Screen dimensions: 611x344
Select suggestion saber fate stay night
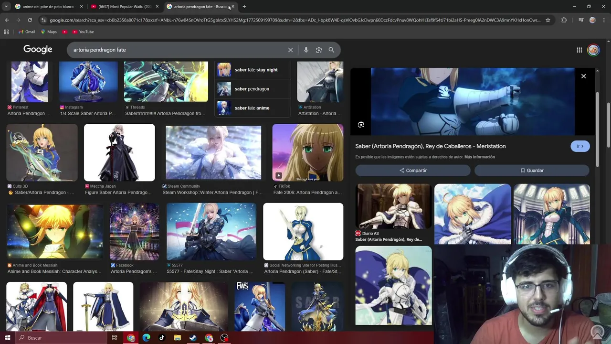253,70
